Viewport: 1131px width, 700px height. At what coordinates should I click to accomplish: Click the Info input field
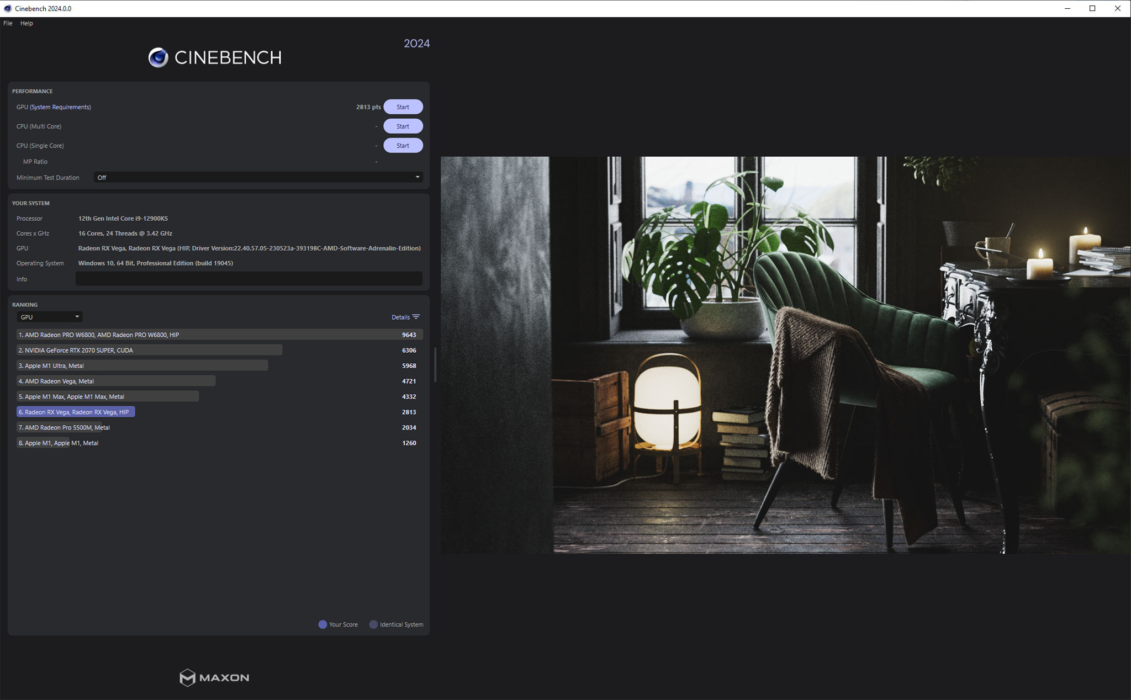pyautogui.click(x=249, y=279)
